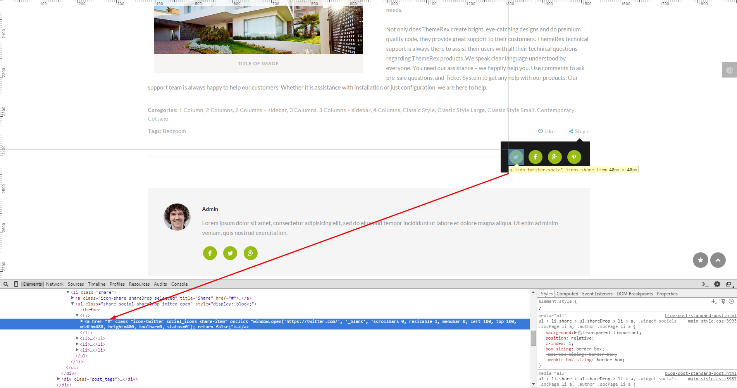Click Google Plus icon in share popup

tap(554, 157)
